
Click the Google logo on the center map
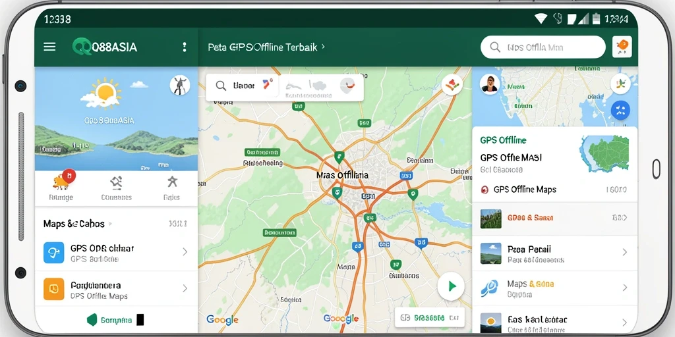(341, 319)
